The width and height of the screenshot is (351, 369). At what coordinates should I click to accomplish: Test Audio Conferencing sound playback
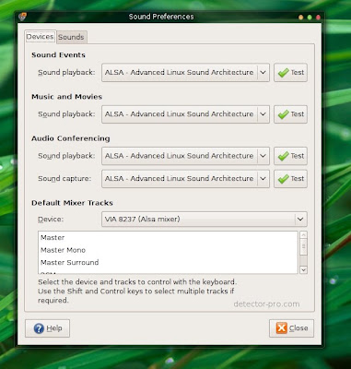point(290,156)
